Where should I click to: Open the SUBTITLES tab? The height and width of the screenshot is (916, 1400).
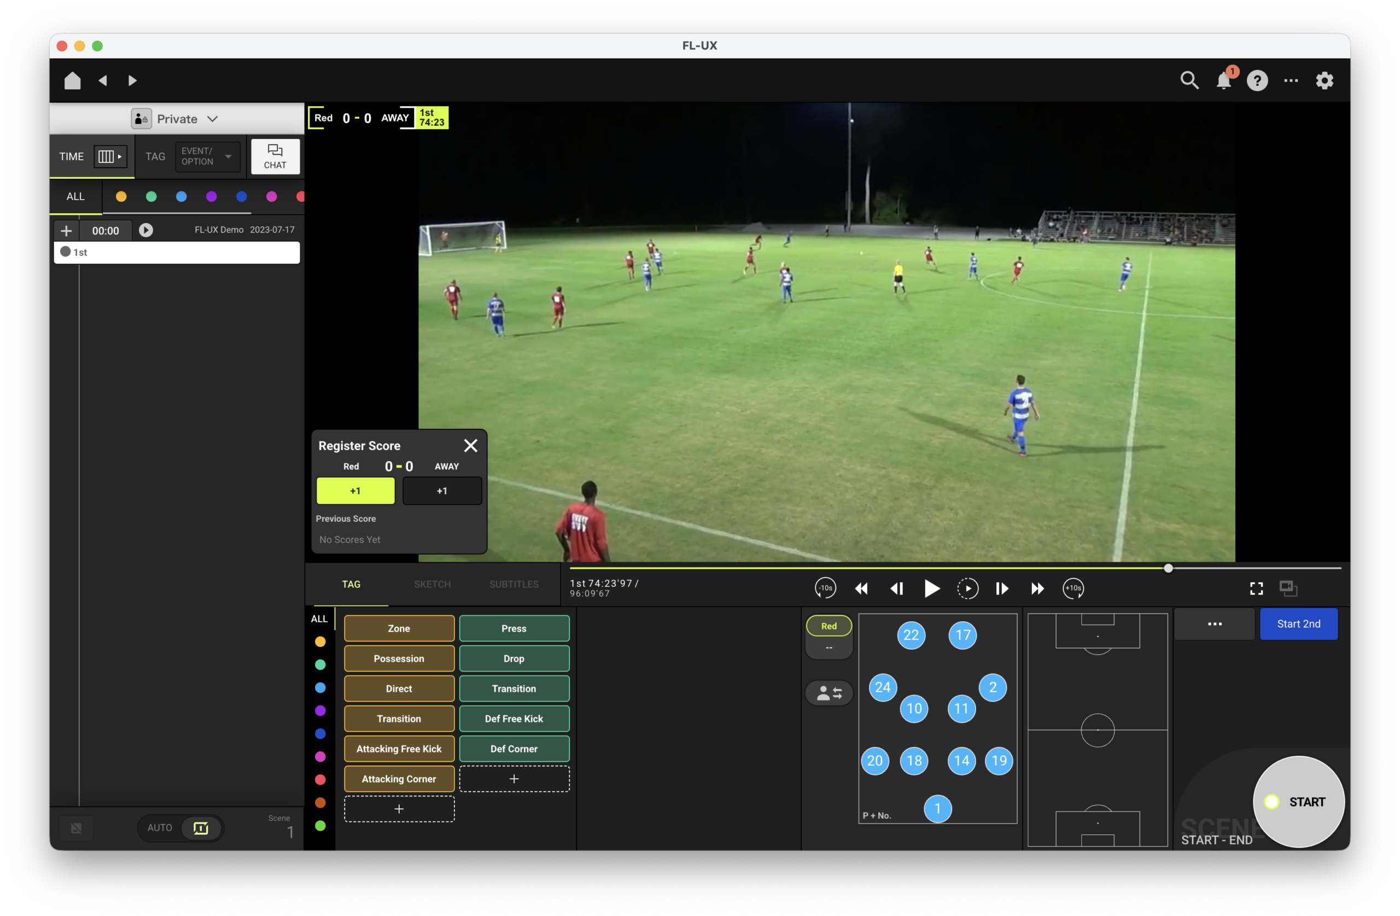pyautogui.click(x=514, y=584)
